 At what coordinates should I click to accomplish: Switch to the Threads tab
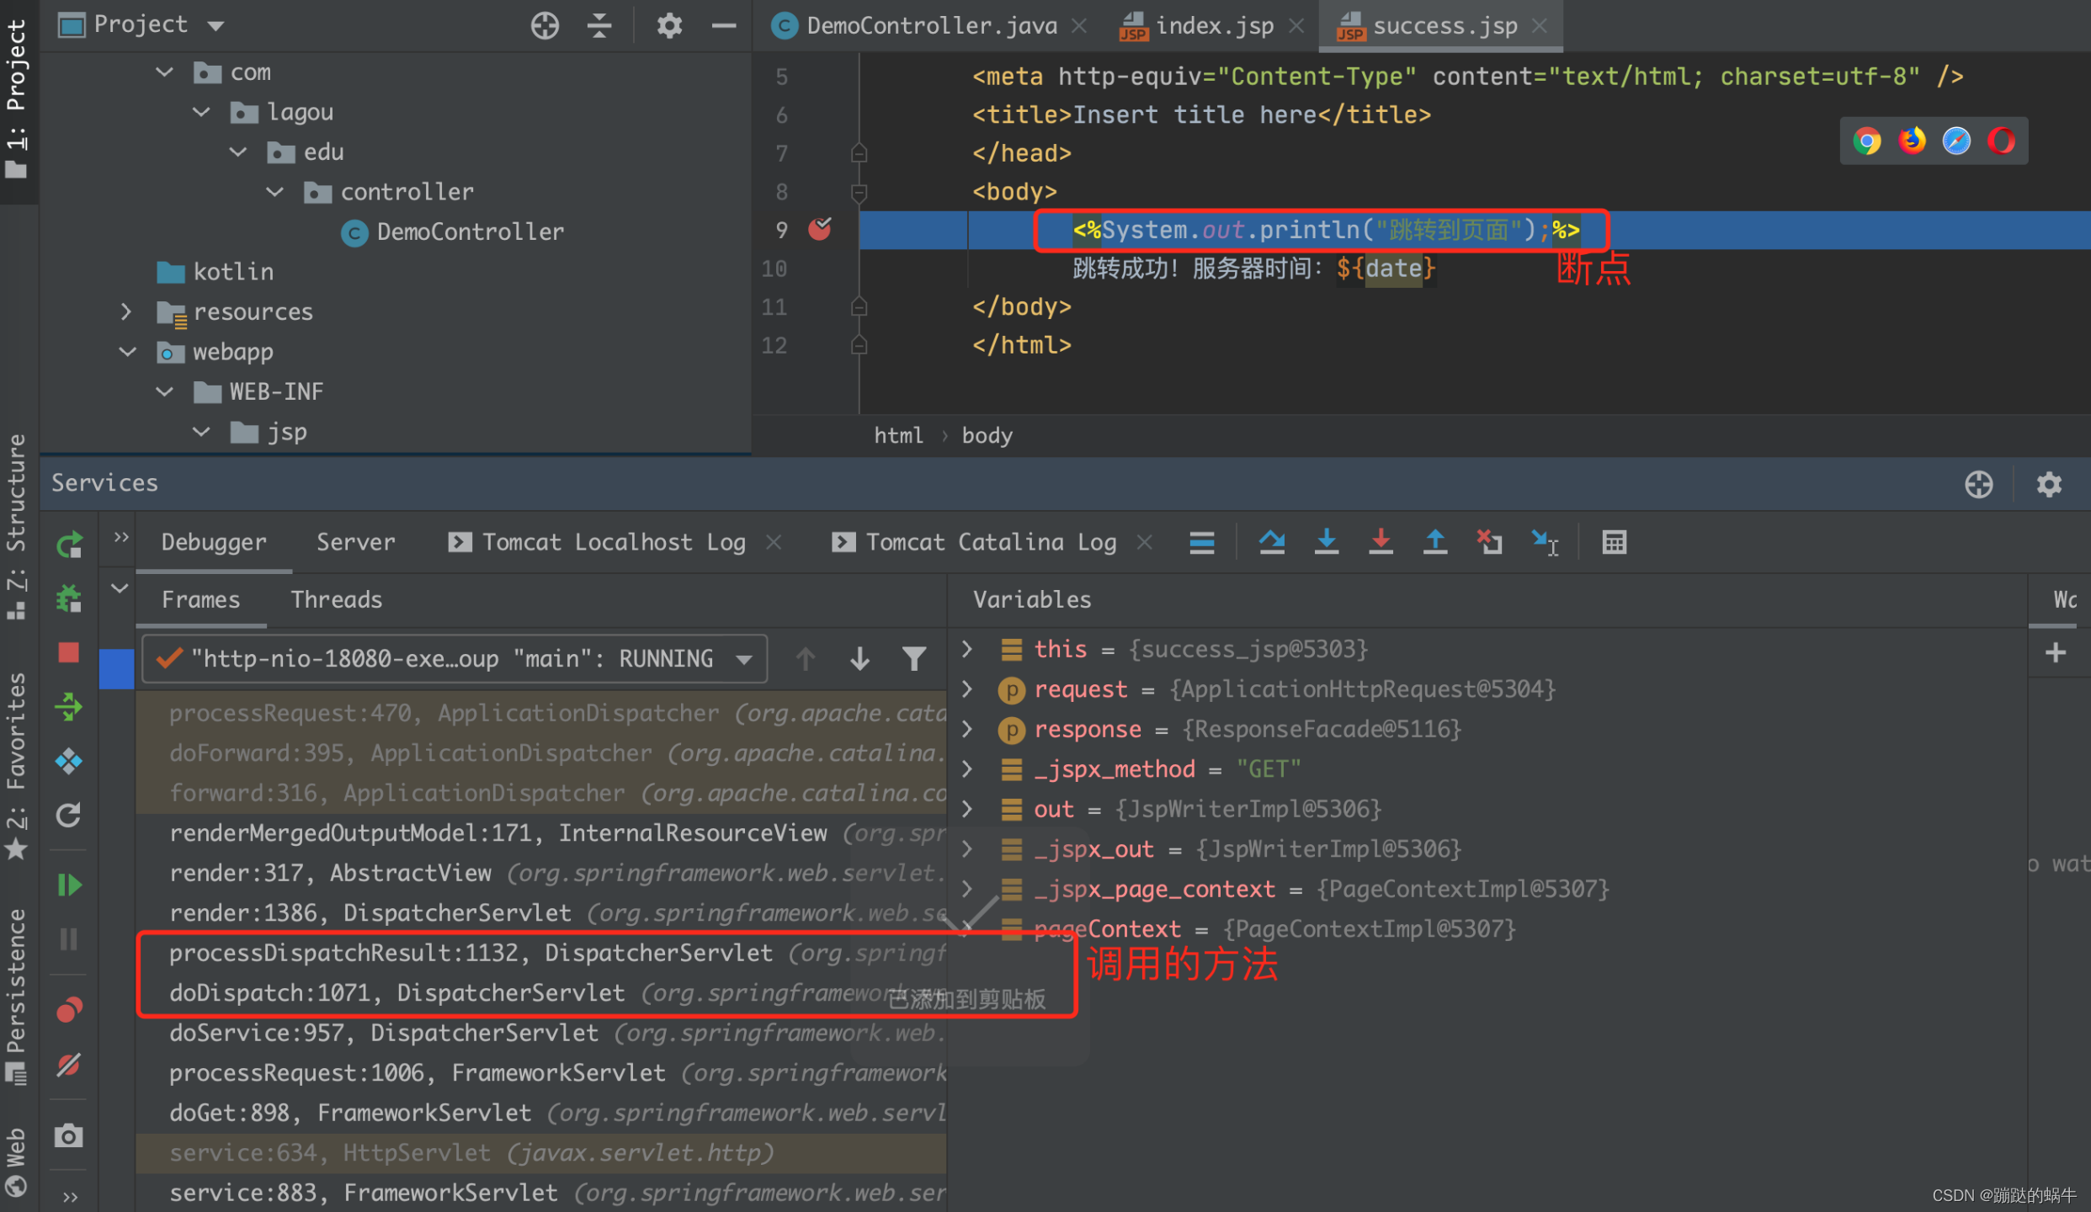[x=336, y=599]
